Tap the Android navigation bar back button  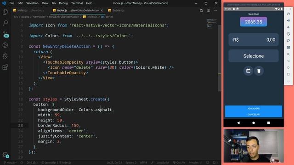(x=238, y=123)
